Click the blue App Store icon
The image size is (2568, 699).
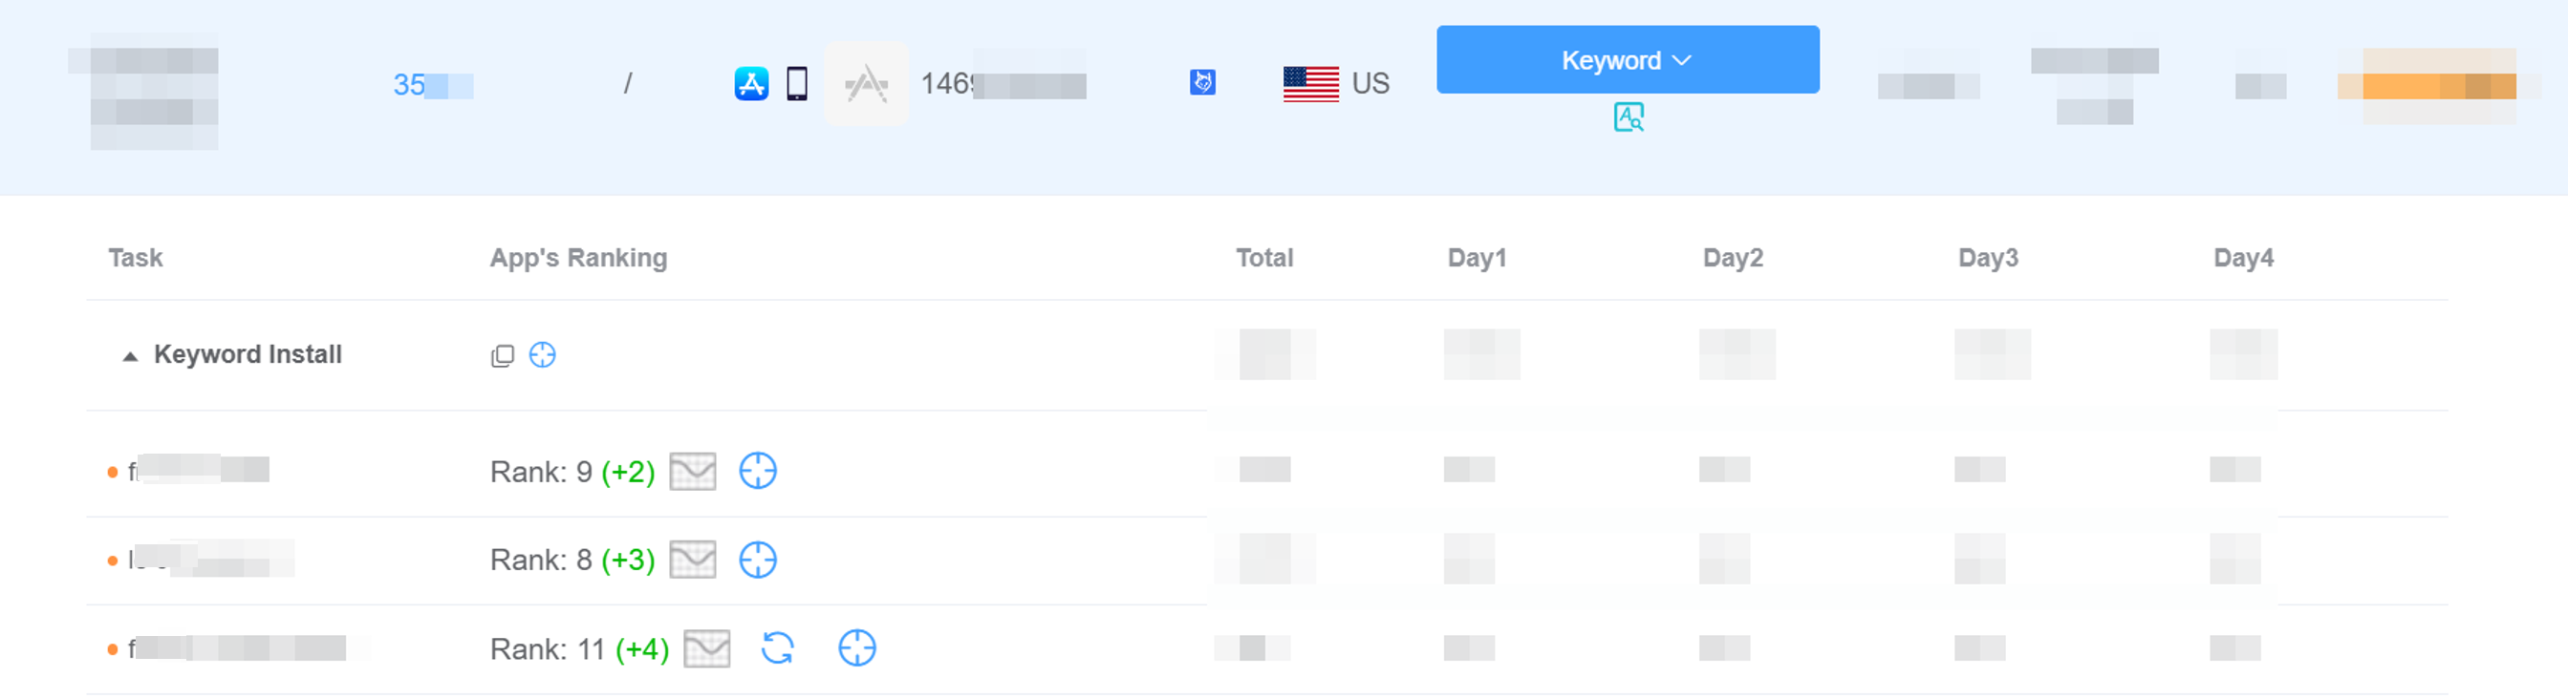(x=750, y=84)
